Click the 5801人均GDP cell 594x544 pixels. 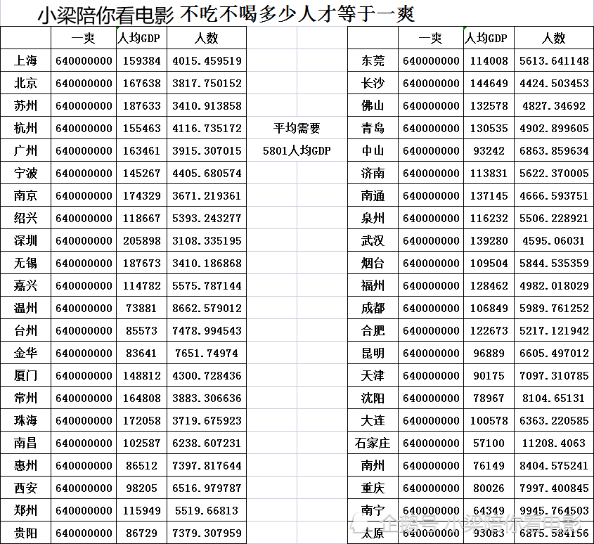tap(297, 150)
